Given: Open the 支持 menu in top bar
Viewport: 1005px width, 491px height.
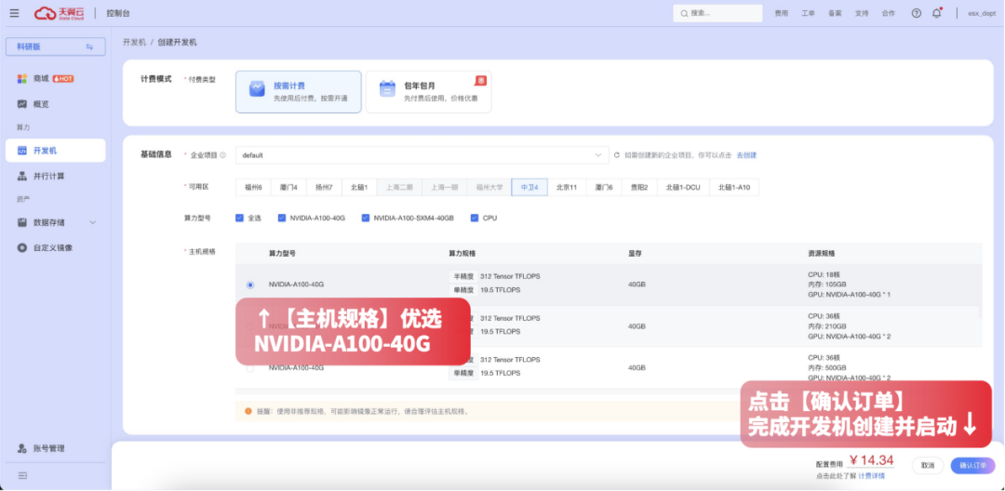Looking at the screenshot, I should [862, 13].
